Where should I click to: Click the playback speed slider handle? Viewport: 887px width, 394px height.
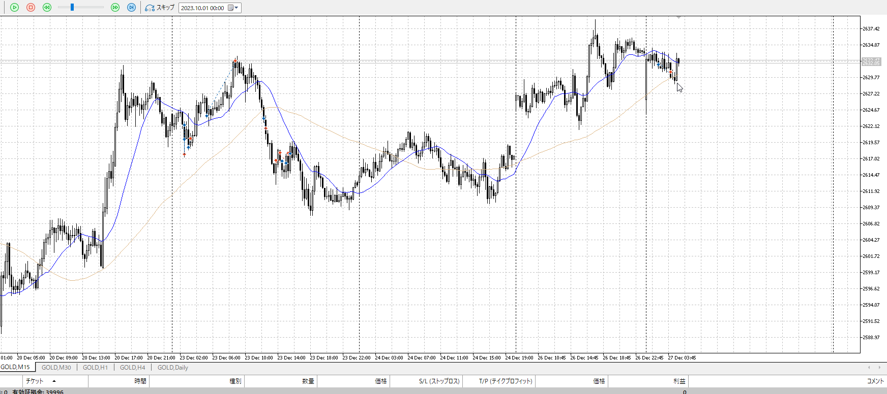[72, 7]
